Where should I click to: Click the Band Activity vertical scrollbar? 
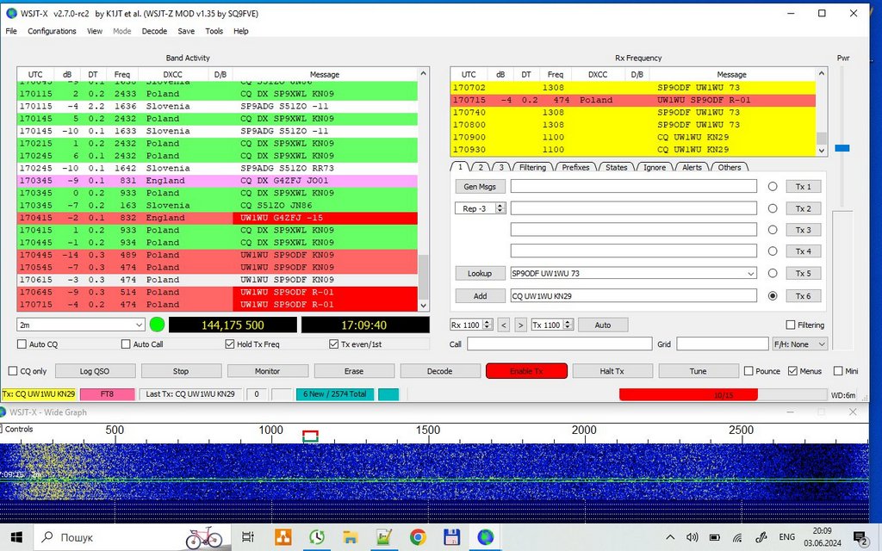click(x=424, y=189)
